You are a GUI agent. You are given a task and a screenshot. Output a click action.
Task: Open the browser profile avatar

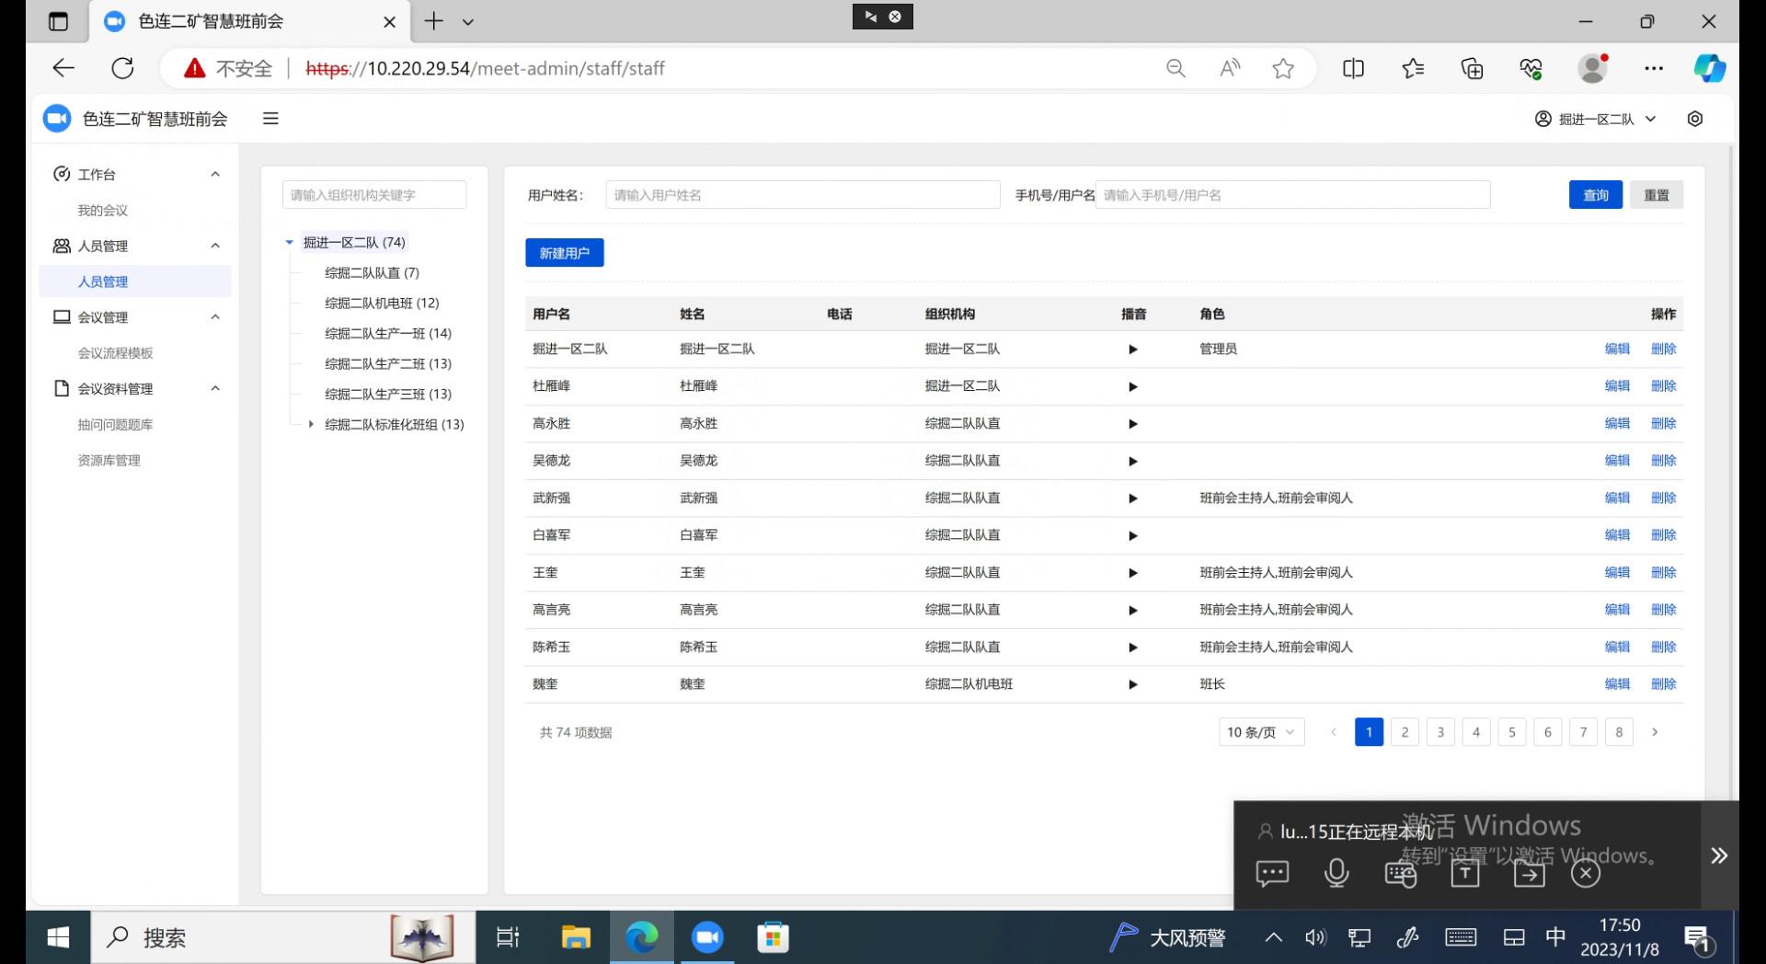coord(1593,68)
